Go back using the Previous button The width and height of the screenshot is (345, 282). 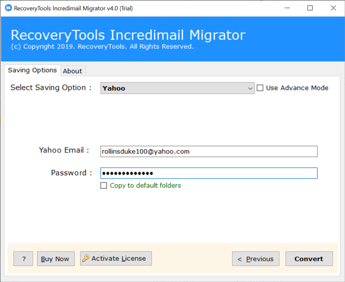pos(256,259)
